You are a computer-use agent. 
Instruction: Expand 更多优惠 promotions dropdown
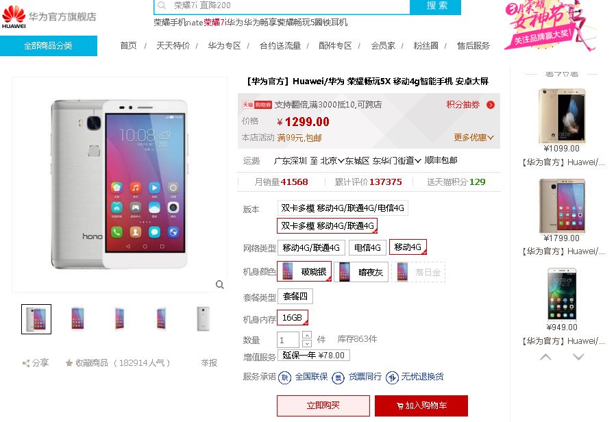[x=473, y=138]
